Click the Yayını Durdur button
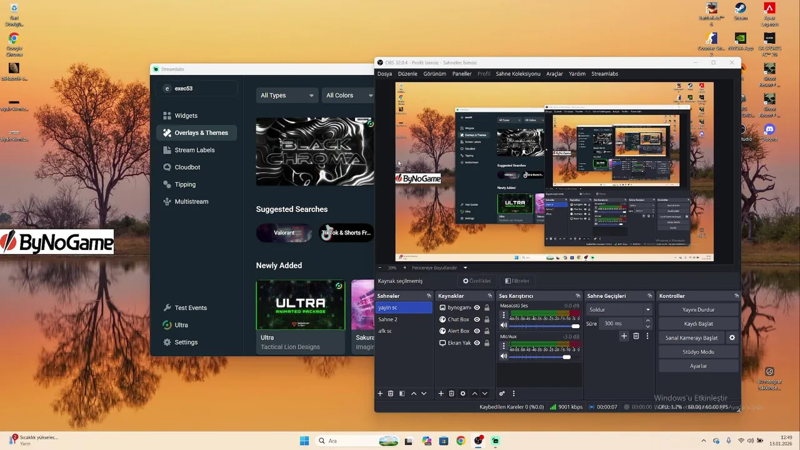800x450 pixels. (698, 309)
